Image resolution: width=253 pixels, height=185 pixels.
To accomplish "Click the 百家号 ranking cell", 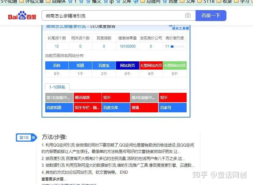I will pos(173,107).
